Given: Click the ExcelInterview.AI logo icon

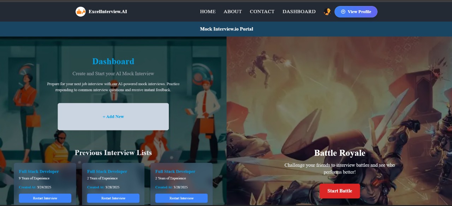Looking at the screenshot, I should coord(81,12).
